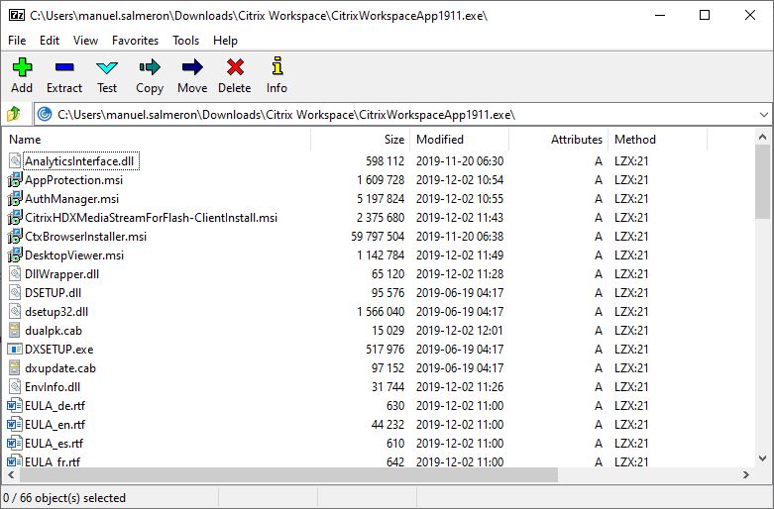This screenshot has width=774, height=509.
Task: Select the file name EULA_en.rtf
Action: coord(55,425)
